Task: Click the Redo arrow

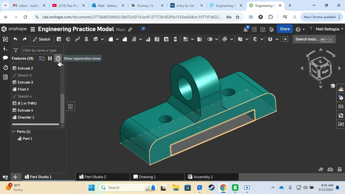Action: pyautogui.click(x=25, y=39)
